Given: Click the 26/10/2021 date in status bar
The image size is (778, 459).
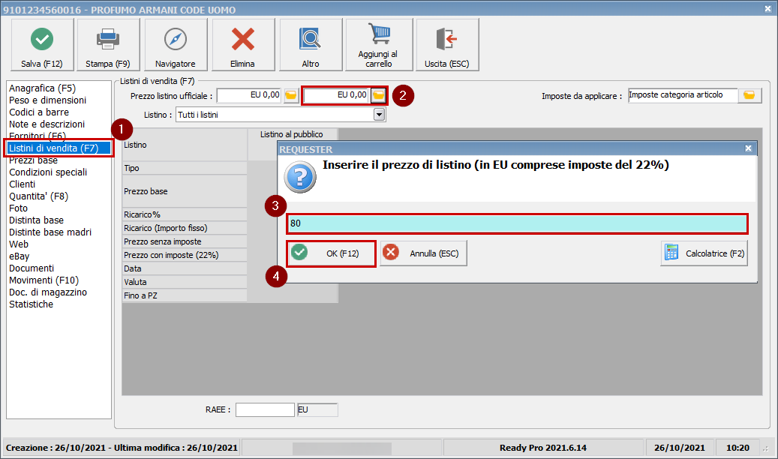Looking at the screenshot, I should tap(679, 448).
